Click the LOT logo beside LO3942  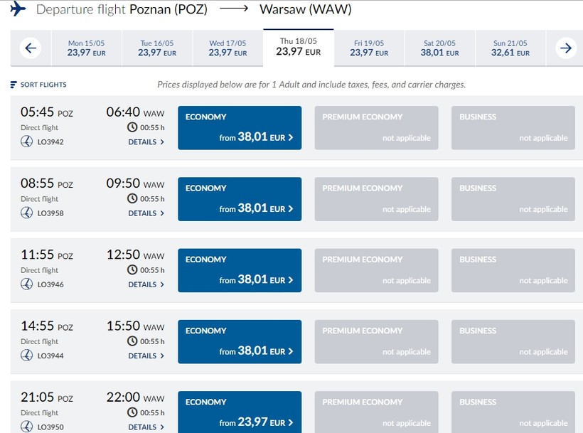click(x=27, y=141)
